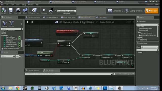Open Unity from the taskbar

(x=47, y=88)
